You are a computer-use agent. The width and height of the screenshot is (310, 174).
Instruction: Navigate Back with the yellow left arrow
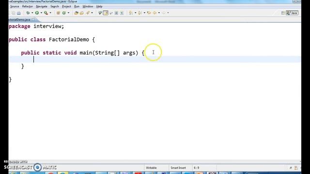(155, 13)
